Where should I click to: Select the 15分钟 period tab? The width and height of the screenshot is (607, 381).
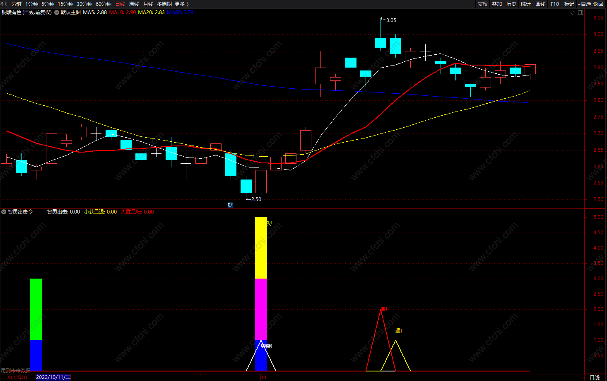(x=65, y=4)
